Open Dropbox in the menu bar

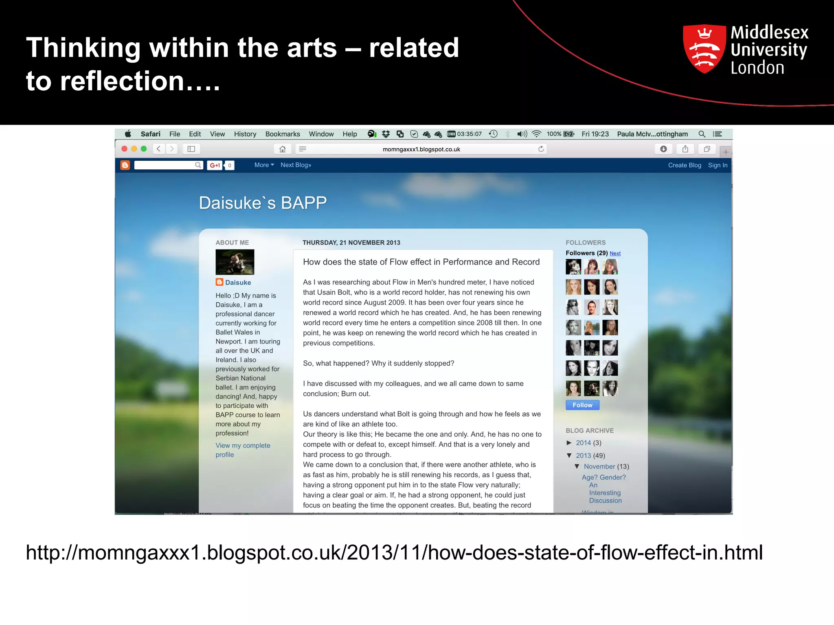(x=386, y=134)
